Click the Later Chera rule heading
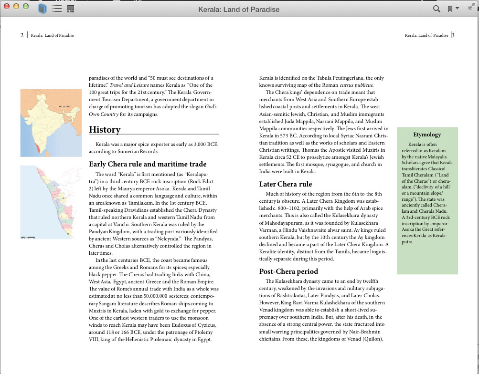This screenshot has width=479, height=374. 285,184
